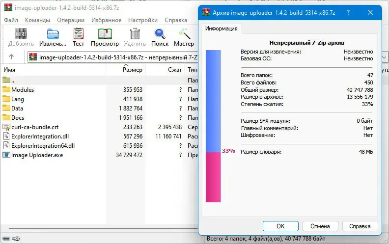389x244 pixels.
Task: Click the status bar total summary text
Action: tap(266, 239)
